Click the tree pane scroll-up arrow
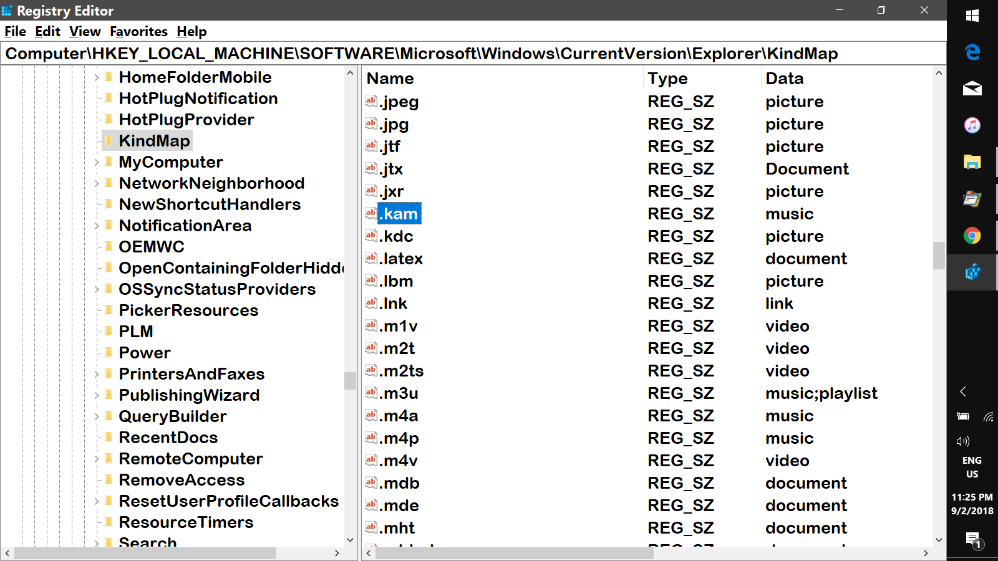The image size is (998, 561). [x=350, y=74]
